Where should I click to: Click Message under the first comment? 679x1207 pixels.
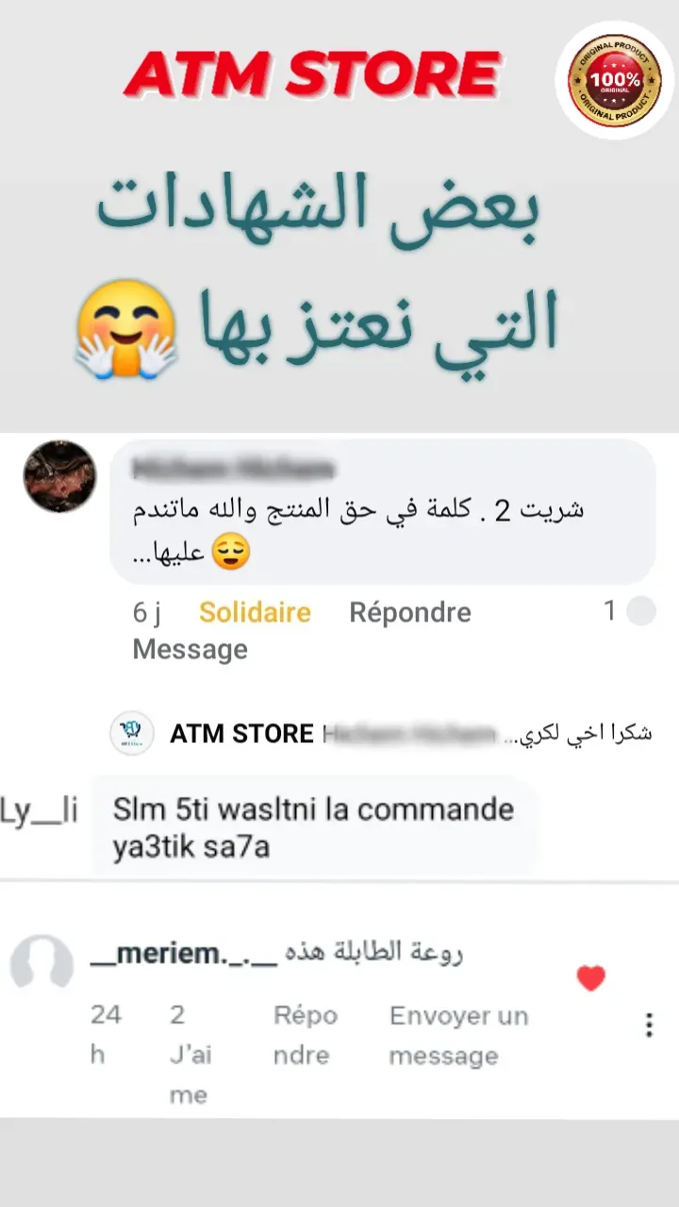tap(190, 649)
